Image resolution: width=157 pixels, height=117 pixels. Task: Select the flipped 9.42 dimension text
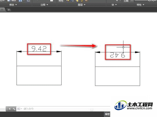[117, 55]
